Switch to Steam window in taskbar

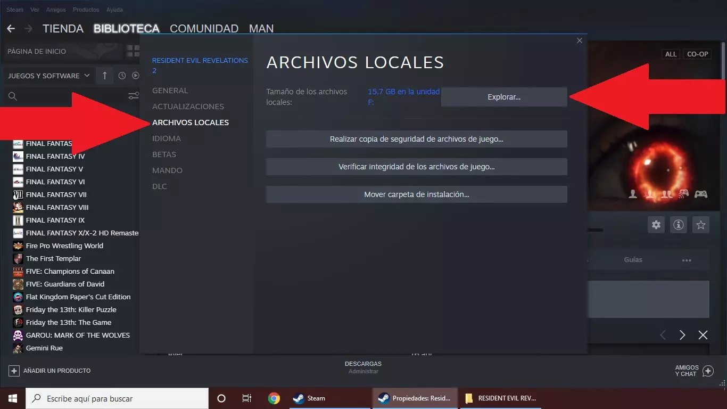coord(329,398)
